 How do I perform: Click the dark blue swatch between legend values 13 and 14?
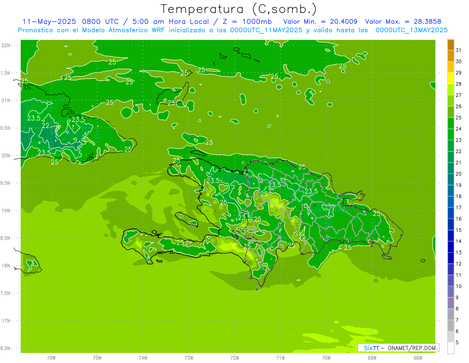click(451, 247)
